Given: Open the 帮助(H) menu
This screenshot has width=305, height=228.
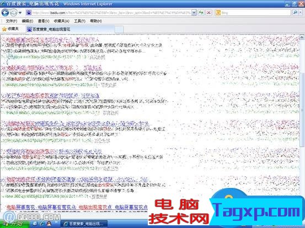Looking at the screenshot, I should coord(96,21).
